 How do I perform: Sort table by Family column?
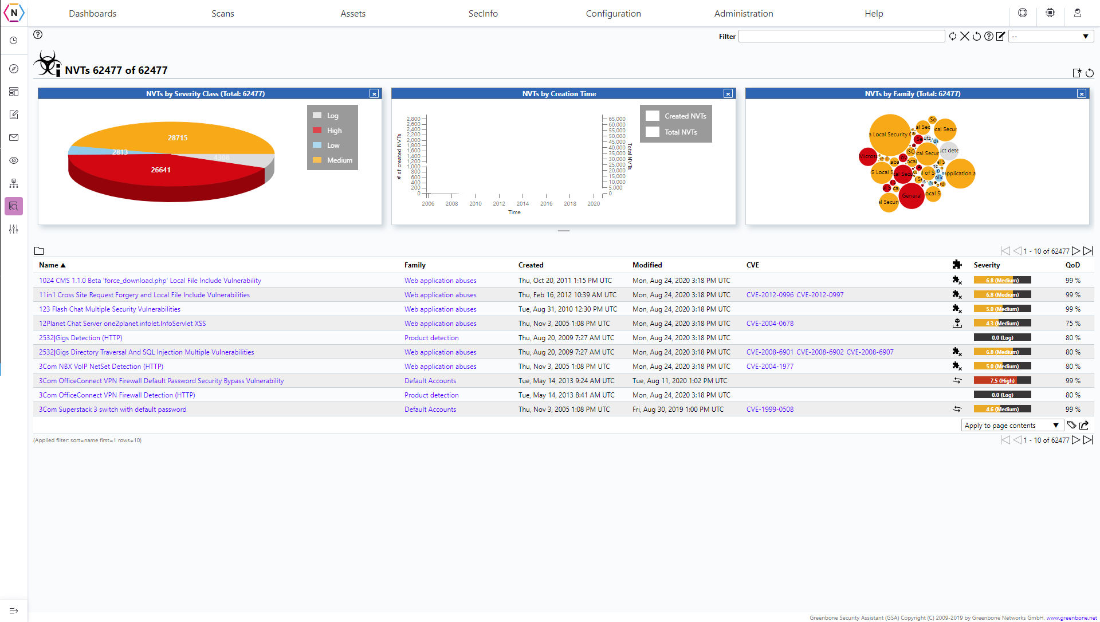tap(415, 265)
